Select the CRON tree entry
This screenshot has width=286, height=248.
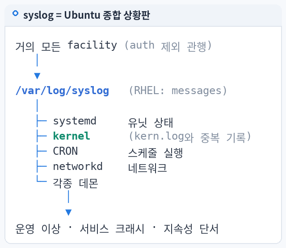click(x=65, y=151)
